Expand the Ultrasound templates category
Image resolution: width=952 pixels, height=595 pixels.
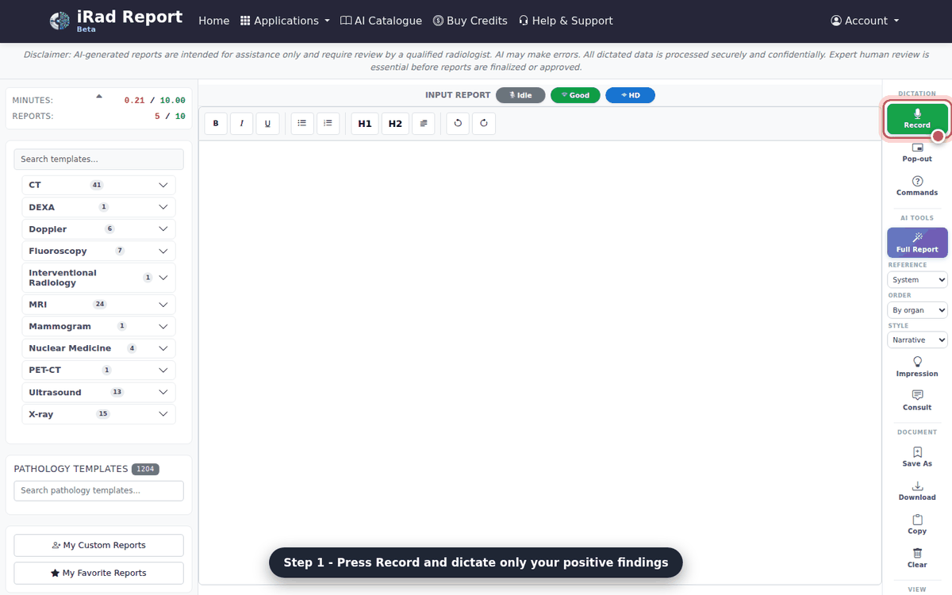(98, 392)
